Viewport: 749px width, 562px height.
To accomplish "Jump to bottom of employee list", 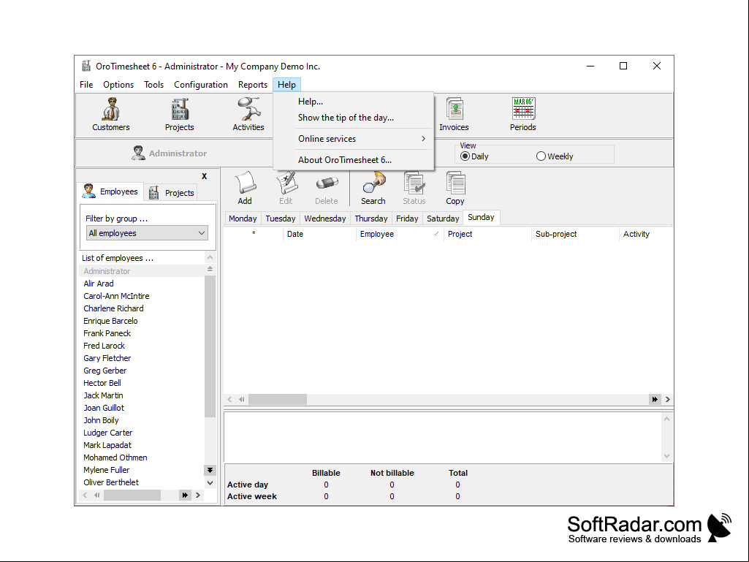I will (x=210, y=470).
